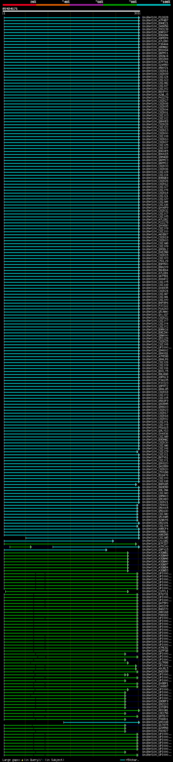
Task: Select the UniRef100_Q6PMI1 entry
Action: pos(155,53)
